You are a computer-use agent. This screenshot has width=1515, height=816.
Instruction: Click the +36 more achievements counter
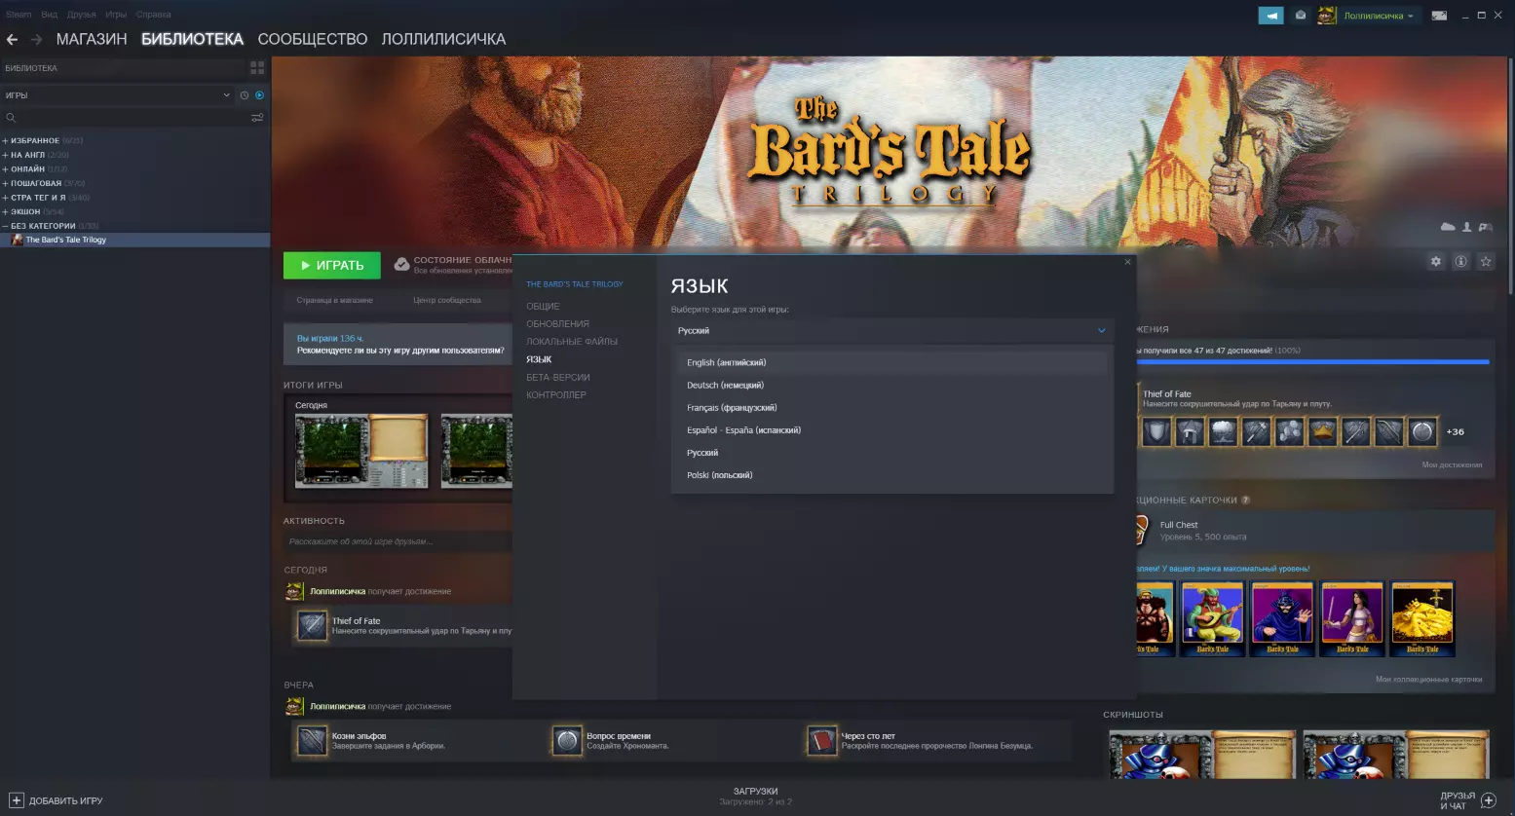click(1455, 431)
